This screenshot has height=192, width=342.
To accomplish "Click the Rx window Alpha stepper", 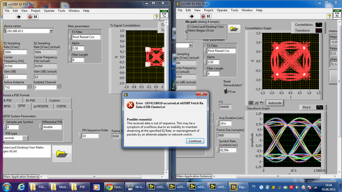I will coord(205,62).
